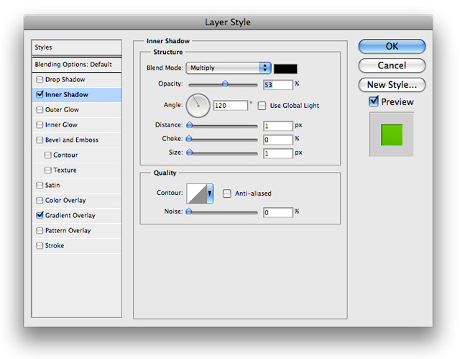Click the Angle value field
The image size is (460, 359).
click(x=231, y=105)
